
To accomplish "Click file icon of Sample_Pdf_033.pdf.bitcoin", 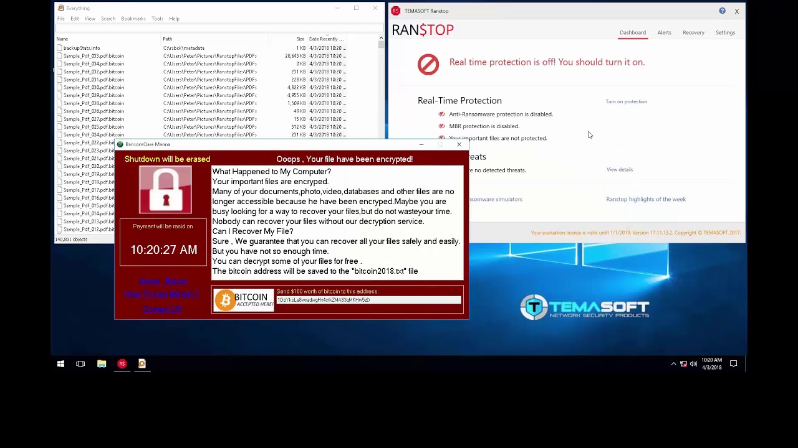I will [60, 56].
